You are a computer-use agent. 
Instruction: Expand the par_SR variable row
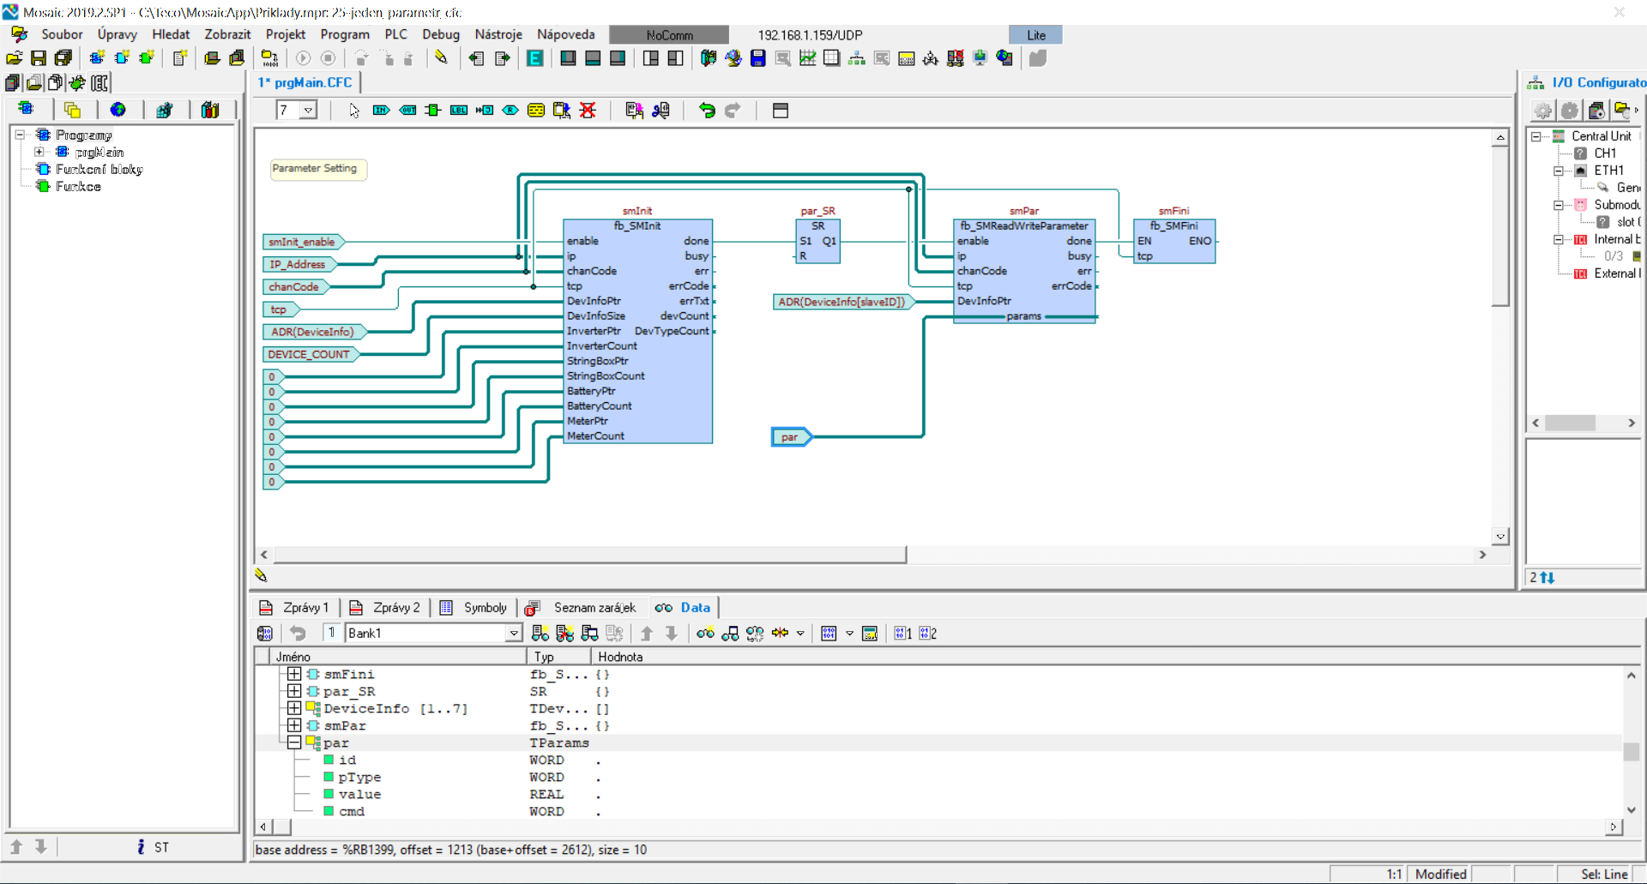tap(294, 692)
